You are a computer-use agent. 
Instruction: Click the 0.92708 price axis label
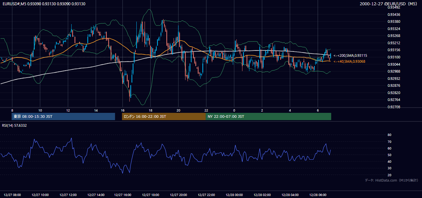pyautogui.click(x=394, y=107)
